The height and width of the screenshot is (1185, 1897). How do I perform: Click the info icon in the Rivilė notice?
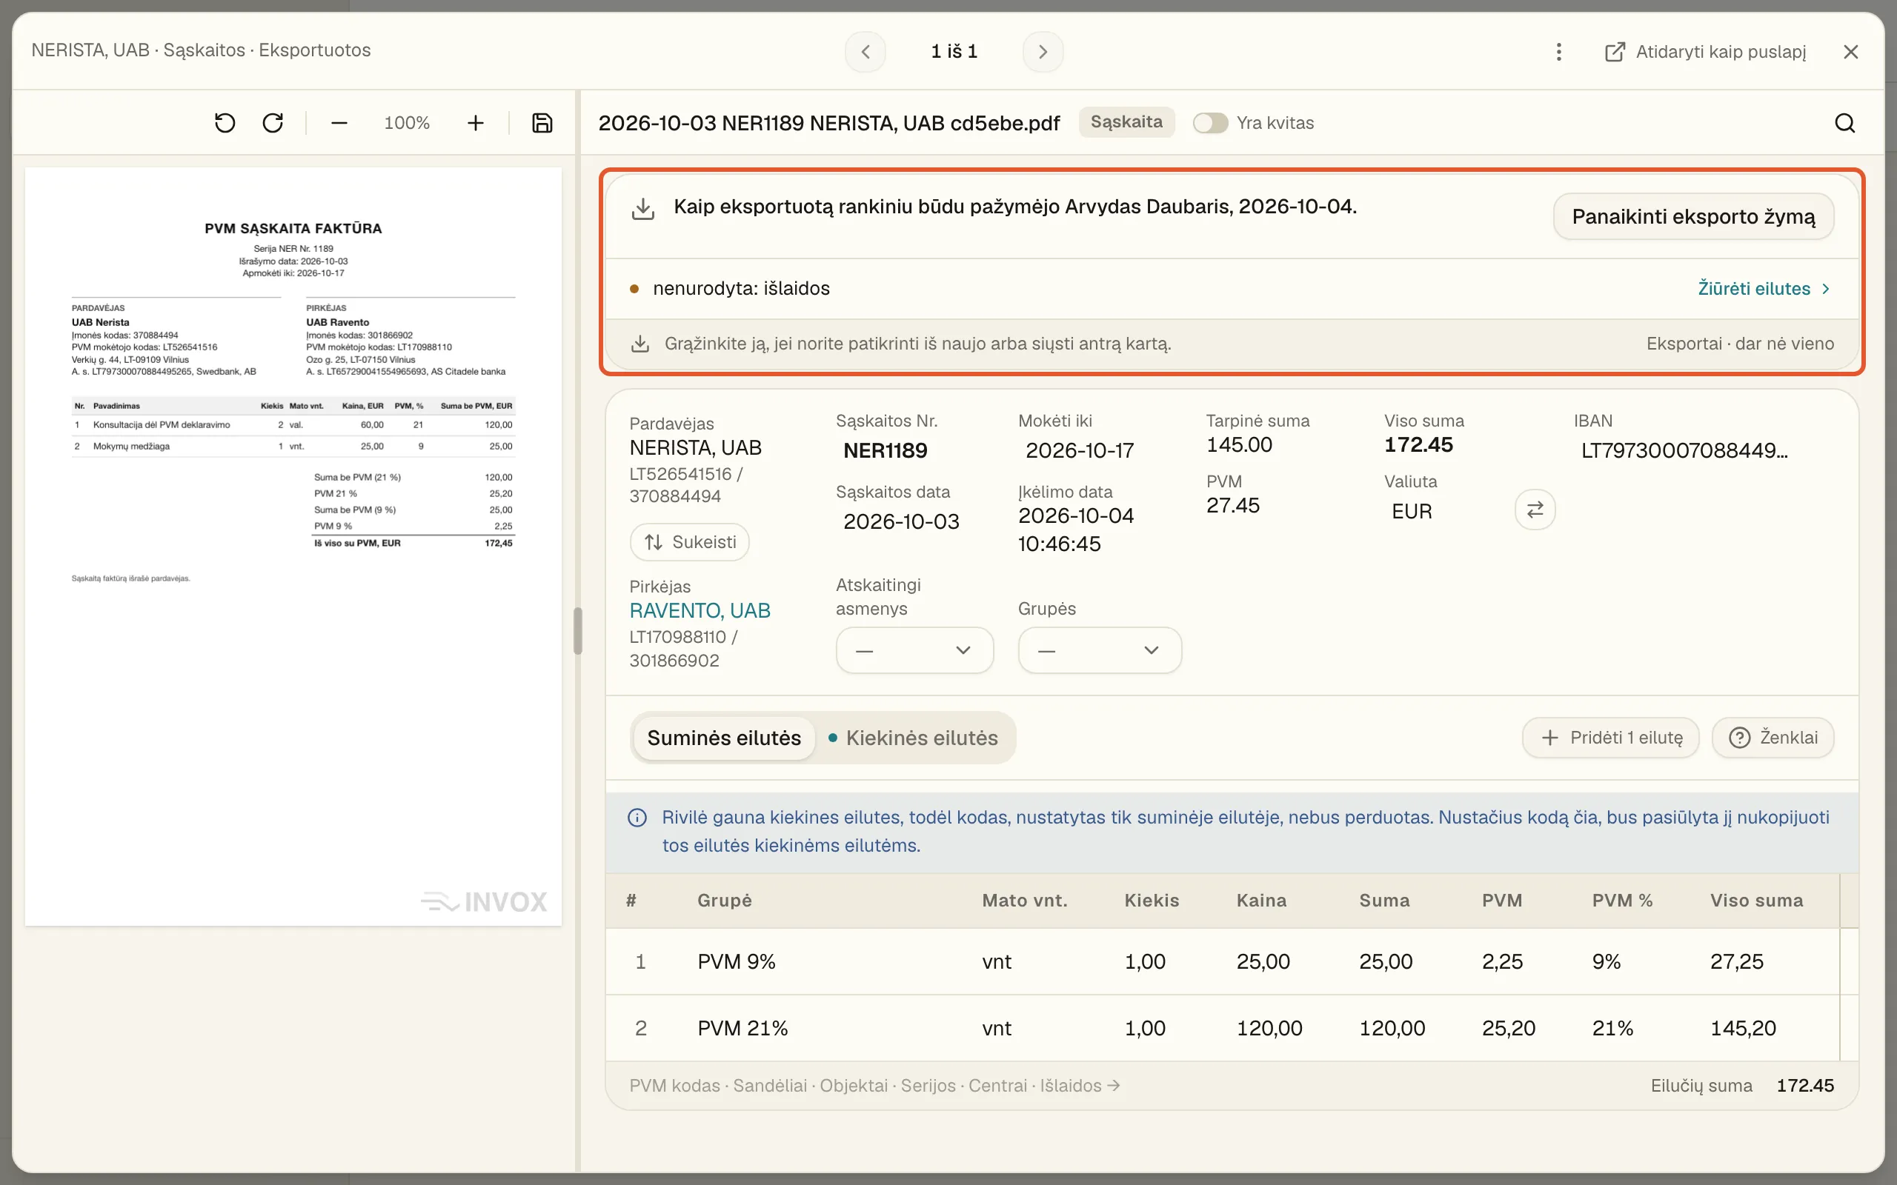637,818
